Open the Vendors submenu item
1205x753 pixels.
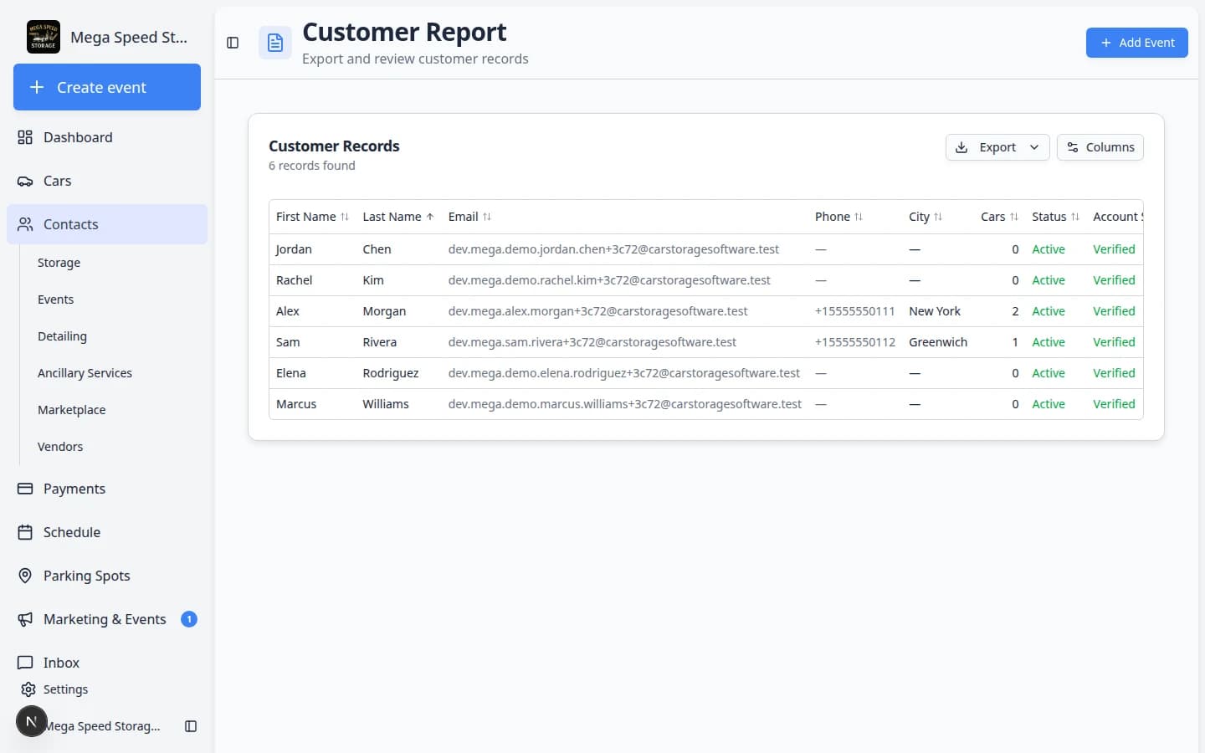(60, 447)
